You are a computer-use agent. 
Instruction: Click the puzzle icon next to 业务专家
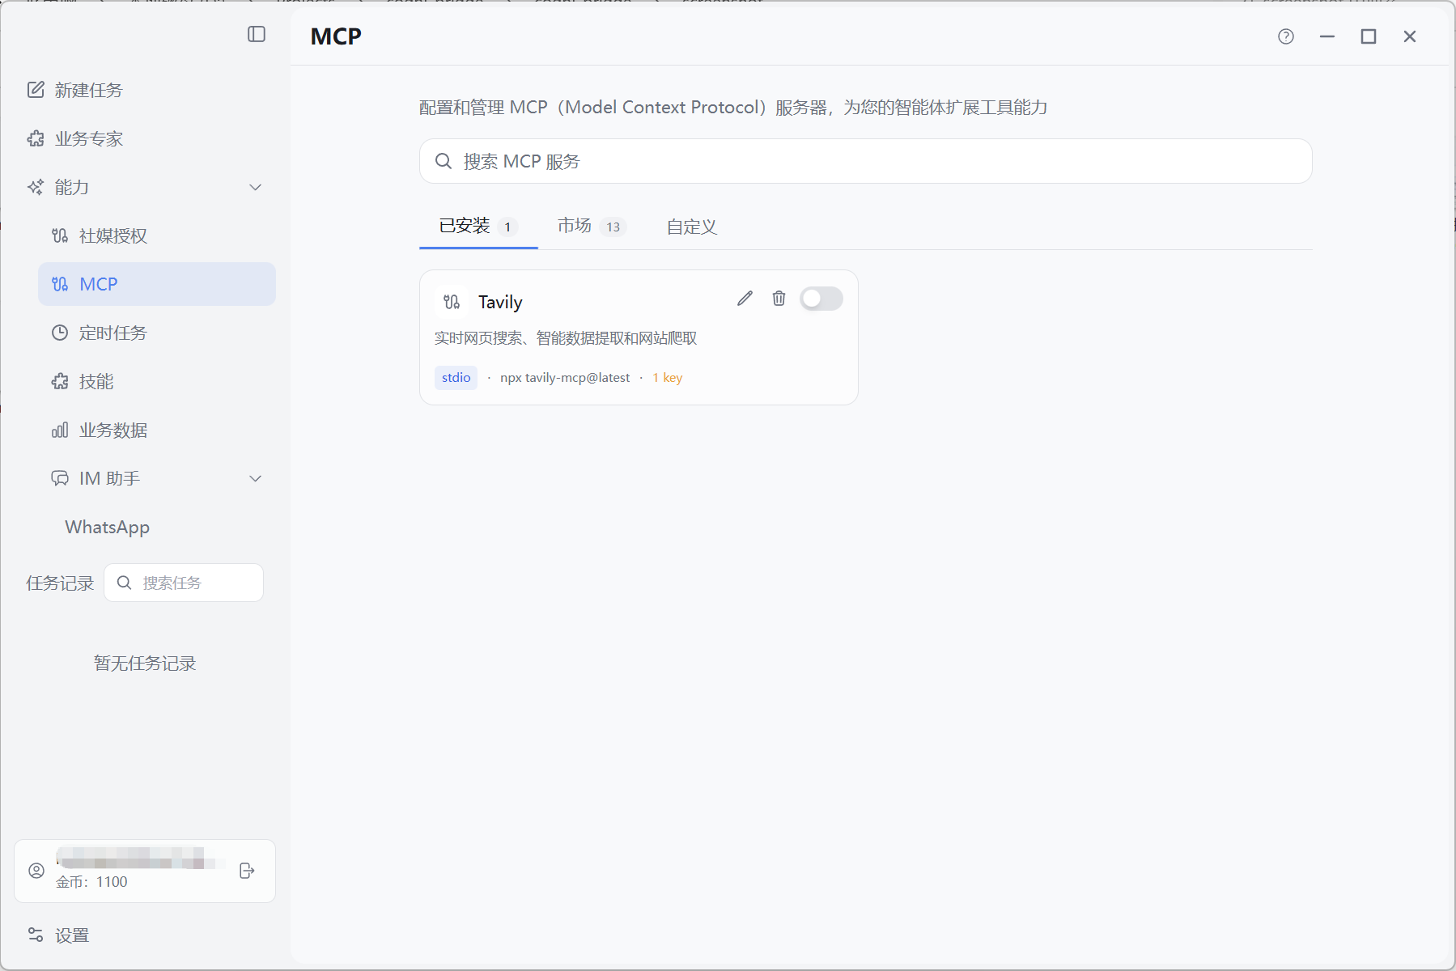click(36, 138)
